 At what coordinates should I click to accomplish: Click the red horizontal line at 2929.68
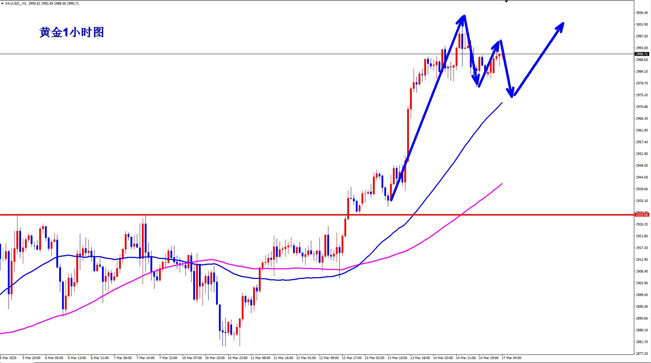(x=214, y=215)
